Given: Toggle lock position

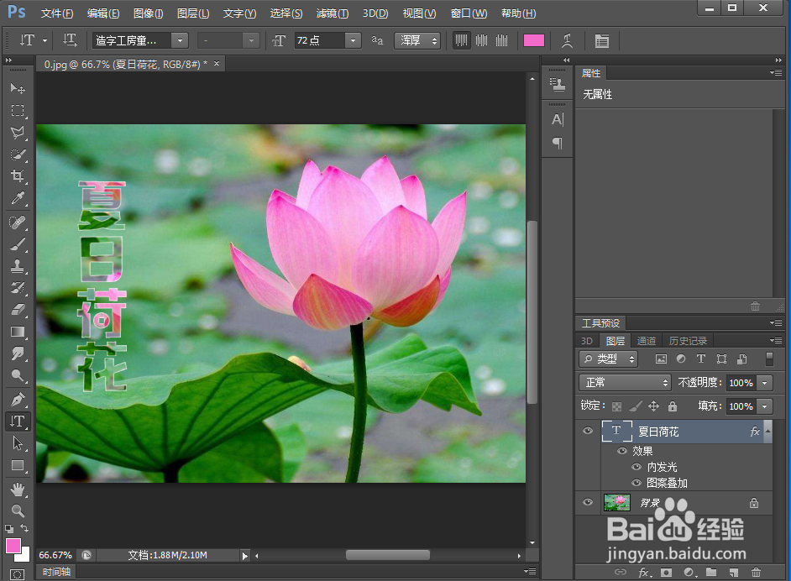Looking at the screenshot, I should coord(654,406).
